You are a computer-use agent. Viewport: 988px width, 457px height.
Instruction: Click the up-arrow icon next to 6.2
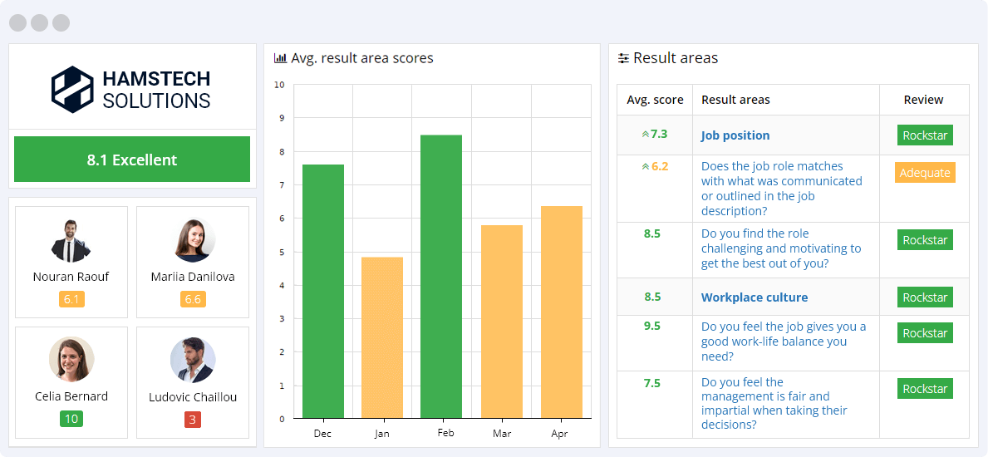[x=645, y=167]
